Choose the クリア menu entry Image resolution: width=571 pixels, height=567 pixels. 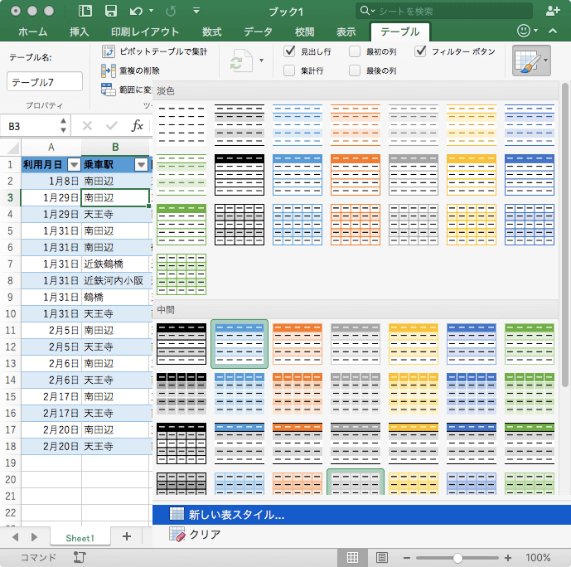click(361, 534)
